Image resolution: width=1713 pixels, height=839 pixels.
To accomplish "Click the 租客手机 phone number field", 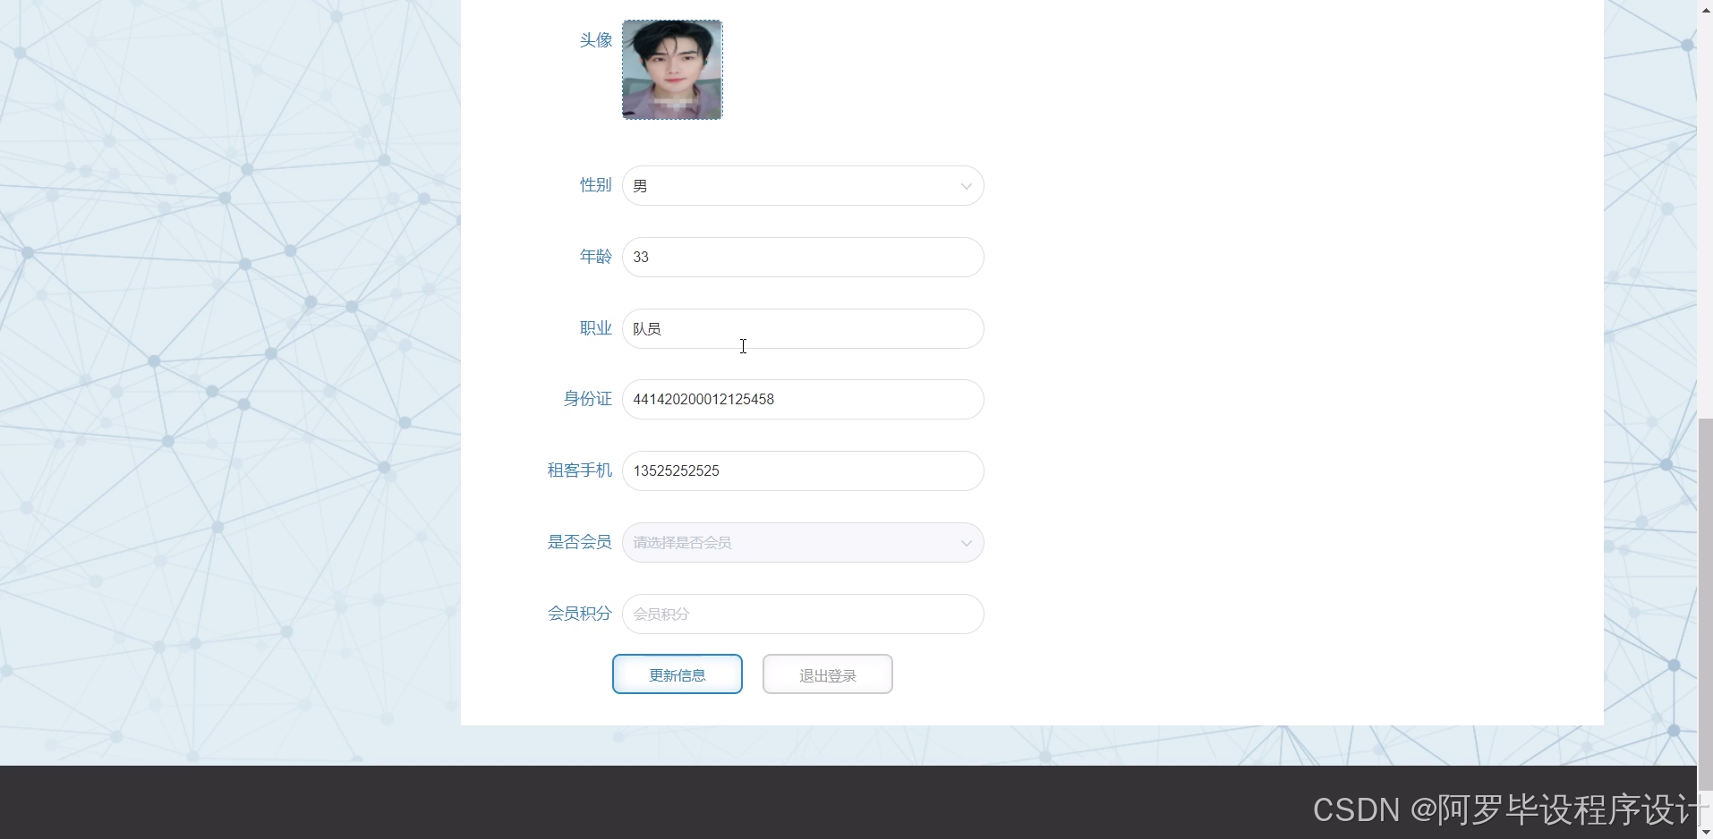I will [x=801, y=470].
